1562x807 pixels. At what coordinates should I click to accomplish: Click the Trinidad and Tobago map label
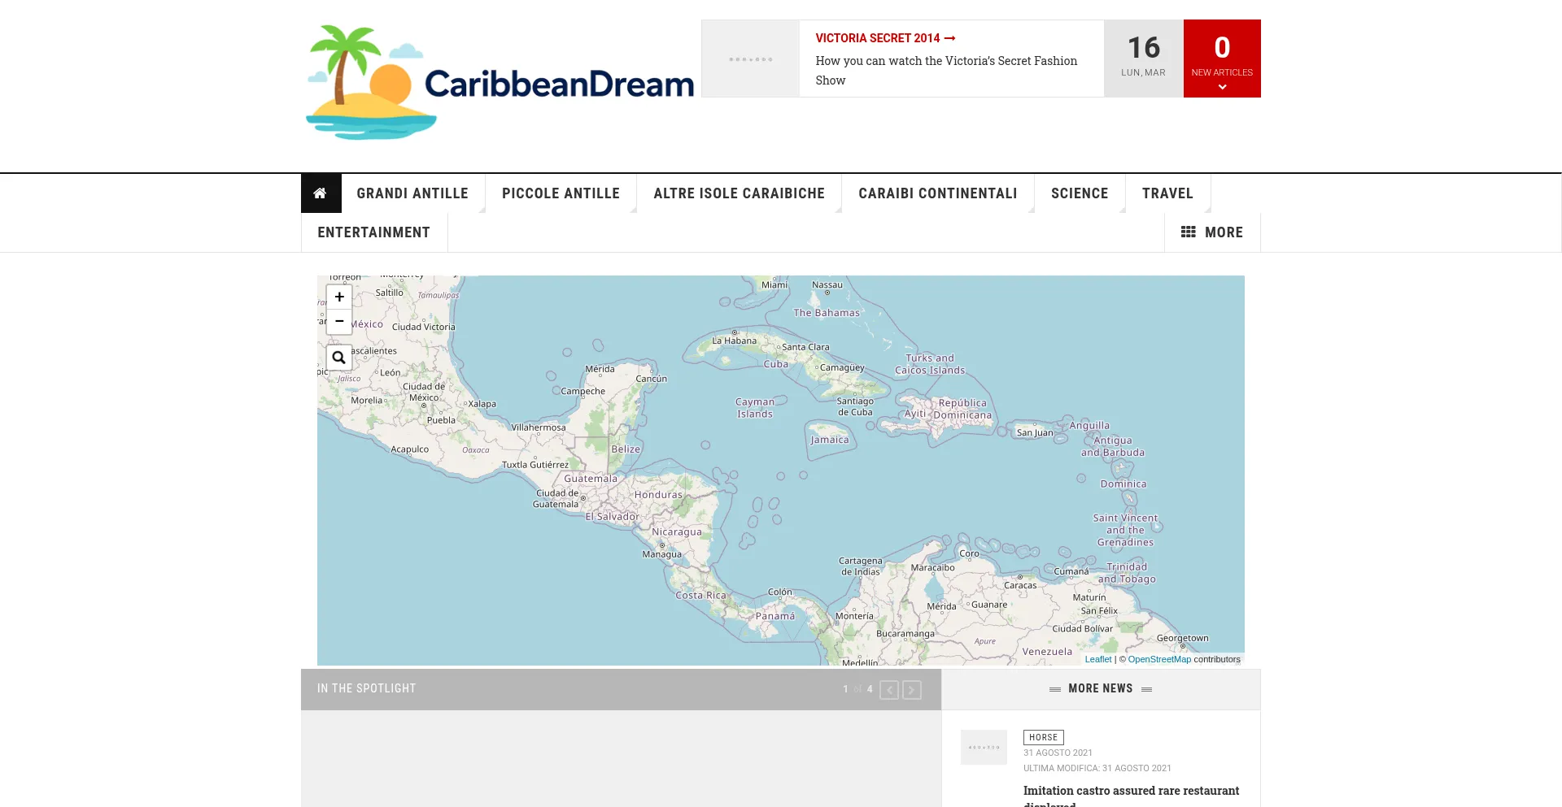1127,573
